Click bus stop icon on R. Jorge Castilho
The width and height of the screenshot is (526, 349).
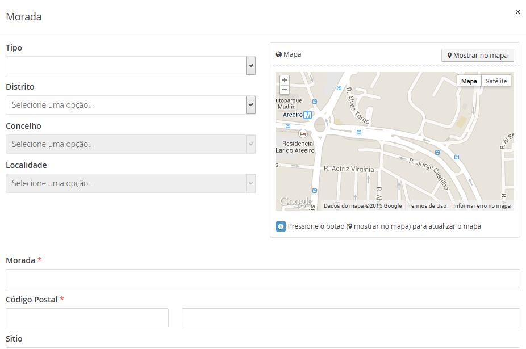tap(437, 152)
